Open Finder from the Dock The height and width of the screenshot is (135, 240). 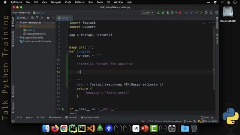(46, 128)
